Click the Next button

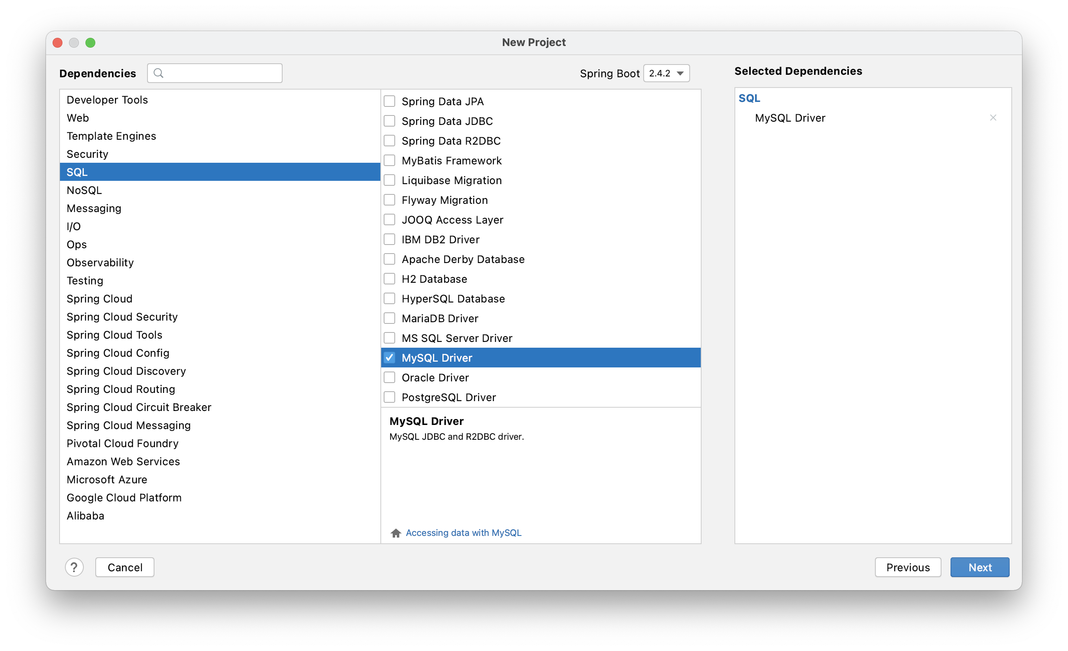(979, 567)
